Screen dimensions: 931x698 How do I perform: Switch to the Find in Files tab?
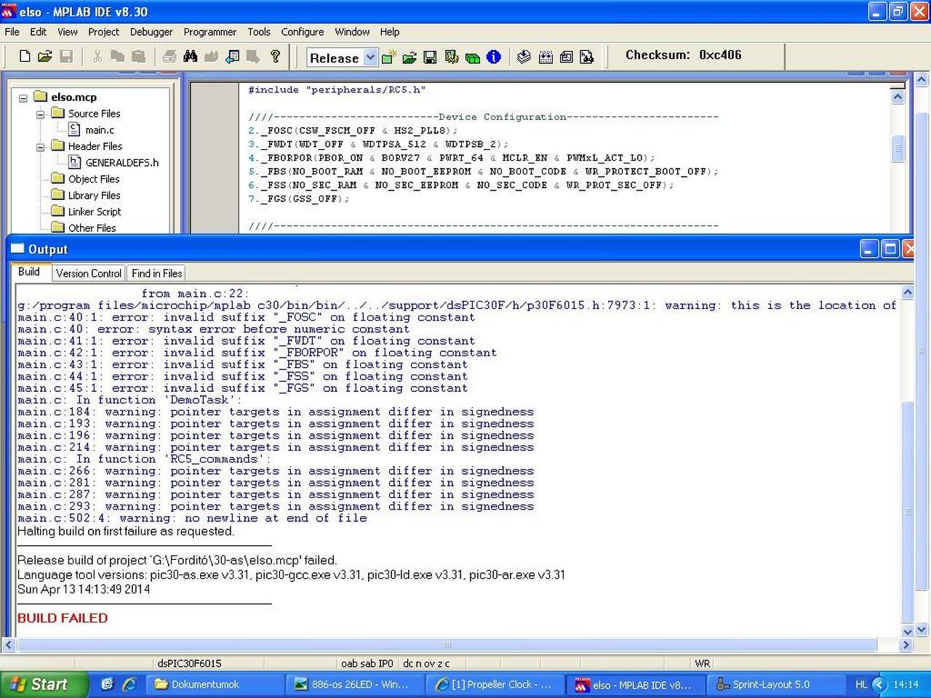[157, 273]
